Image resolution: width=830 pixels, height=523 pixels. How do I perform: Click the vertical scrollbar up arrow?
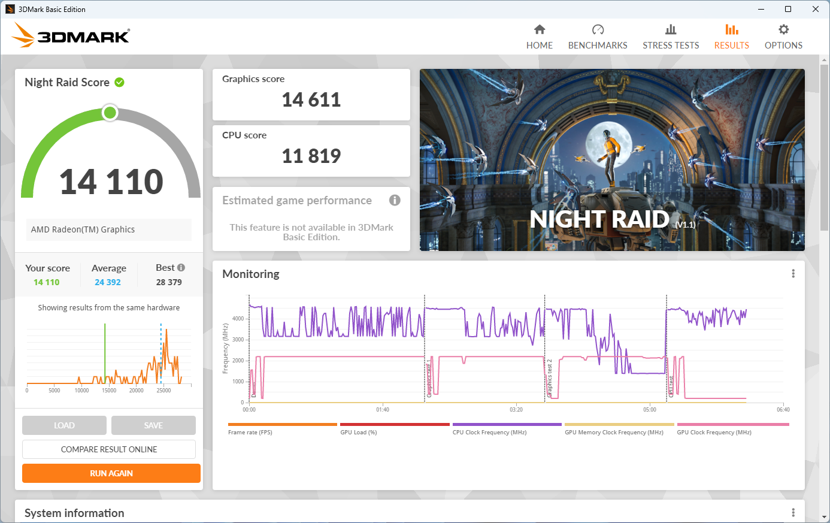point(824,60)
